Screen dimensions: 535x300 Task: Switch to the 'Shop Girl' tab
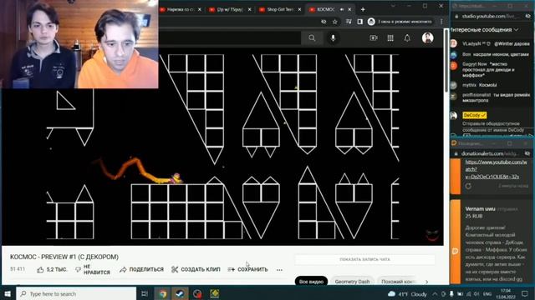(x=280, y=9)
